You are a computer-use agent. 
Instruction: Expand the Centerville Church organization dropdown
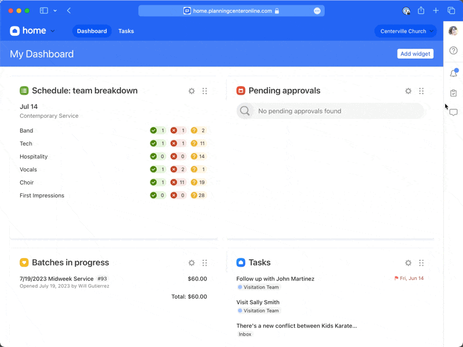click(x=406, y=31)
